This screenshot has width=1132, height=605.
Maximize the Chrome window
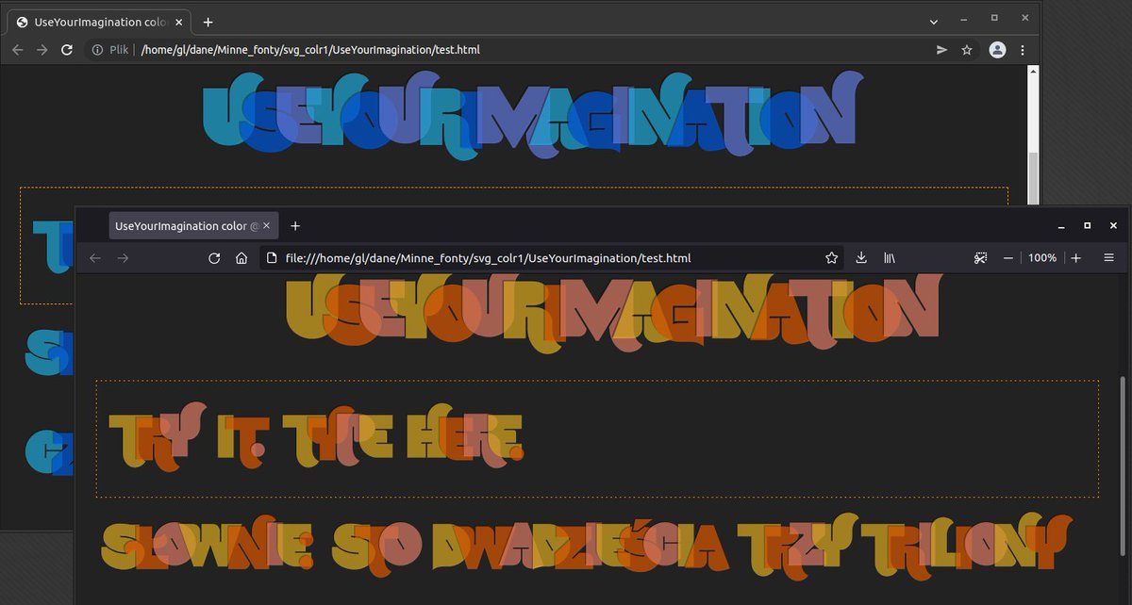coord(994,18)
